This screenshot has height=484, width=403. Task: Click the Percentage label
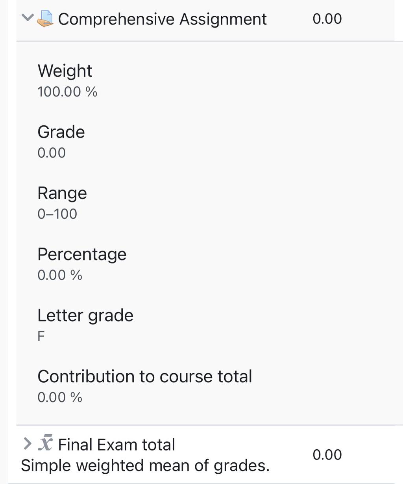82,255
